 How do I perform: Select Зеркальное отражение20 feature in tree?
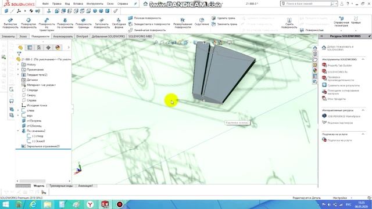[41, 146]
